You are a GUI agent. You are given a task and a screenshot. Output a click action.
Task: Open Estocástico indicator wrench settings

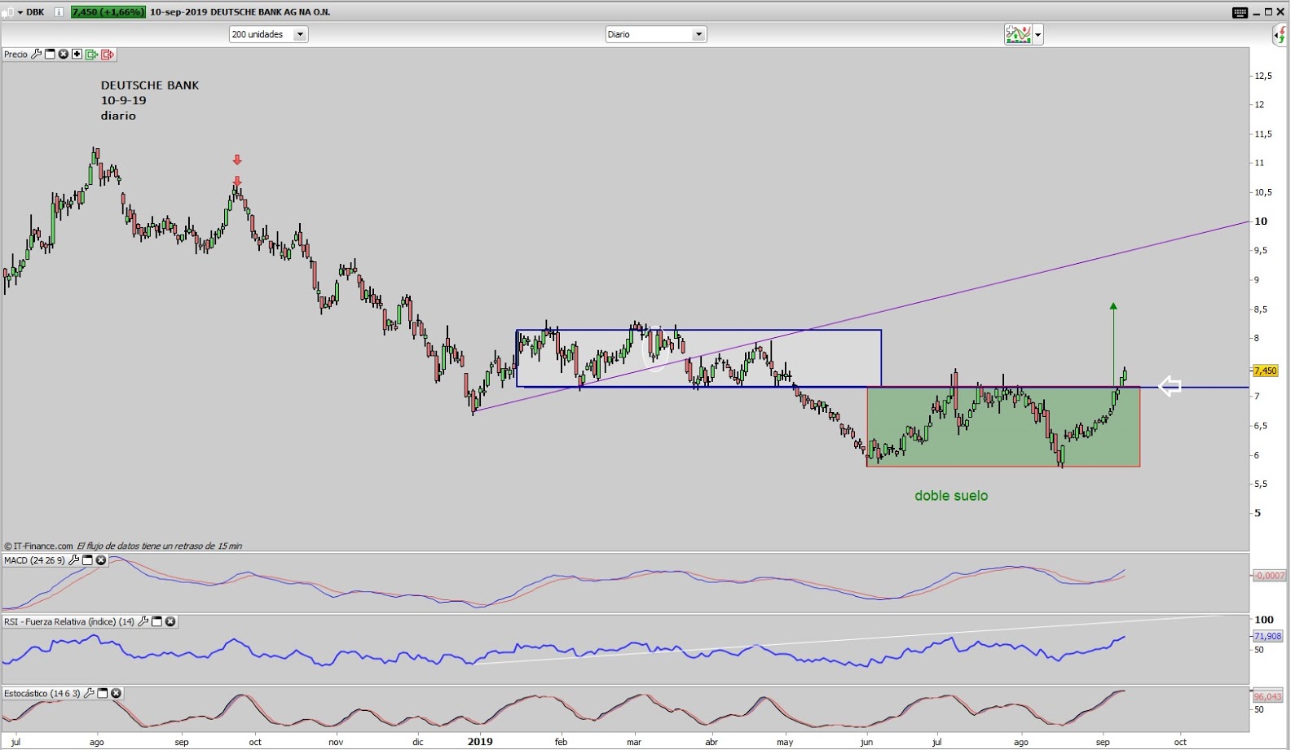click(89, 693)
